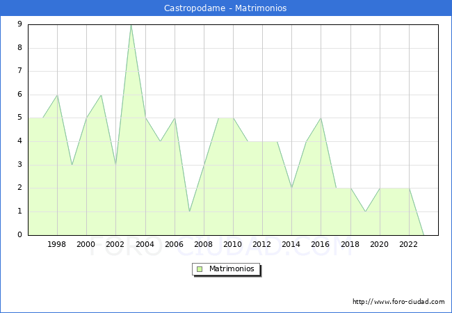
Task: Click the y-axis label 8
Action: (x=20, y=47)
